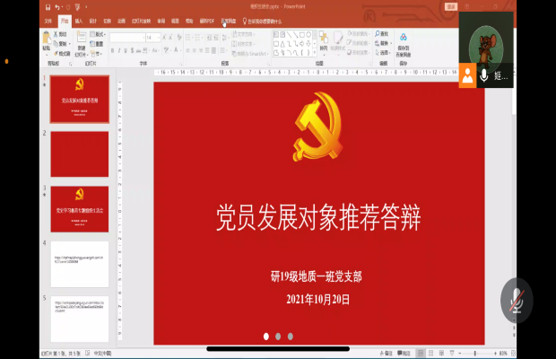Open the font size dropdown

pos(152,37)
